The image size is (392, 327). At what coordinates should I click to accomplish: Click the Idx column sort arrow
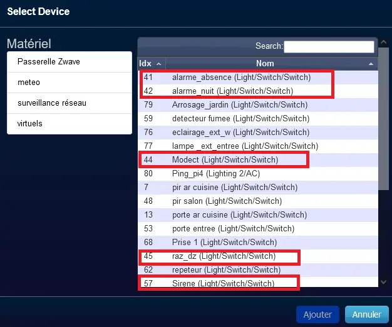point(159,64)
